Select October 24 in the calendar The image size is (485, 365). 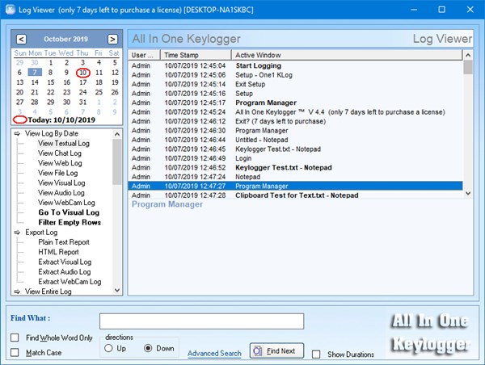[83, 92]
